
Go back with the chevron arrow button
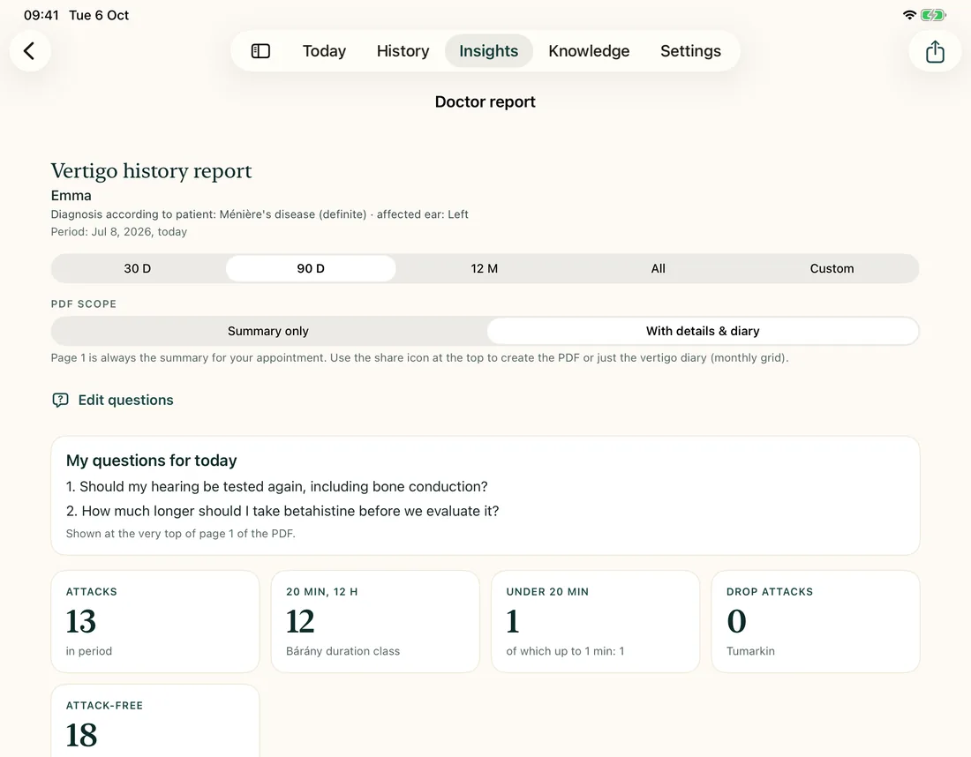[x=30, y=51]
